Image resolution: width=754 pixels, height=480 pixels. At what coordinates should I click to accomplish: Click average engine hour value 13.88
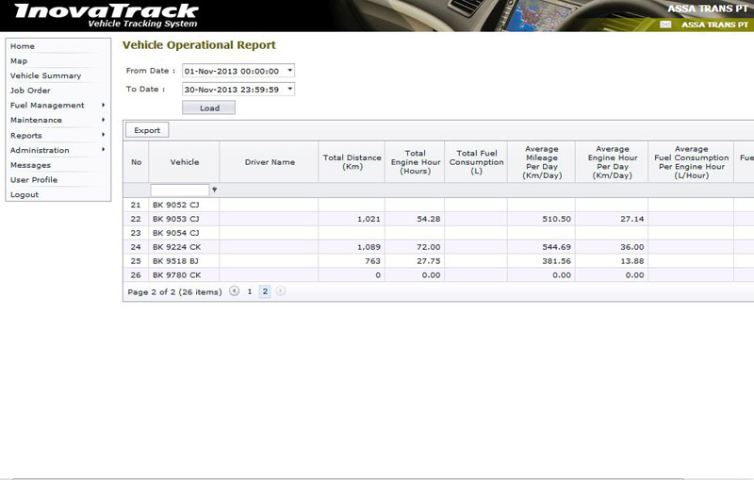631,261
